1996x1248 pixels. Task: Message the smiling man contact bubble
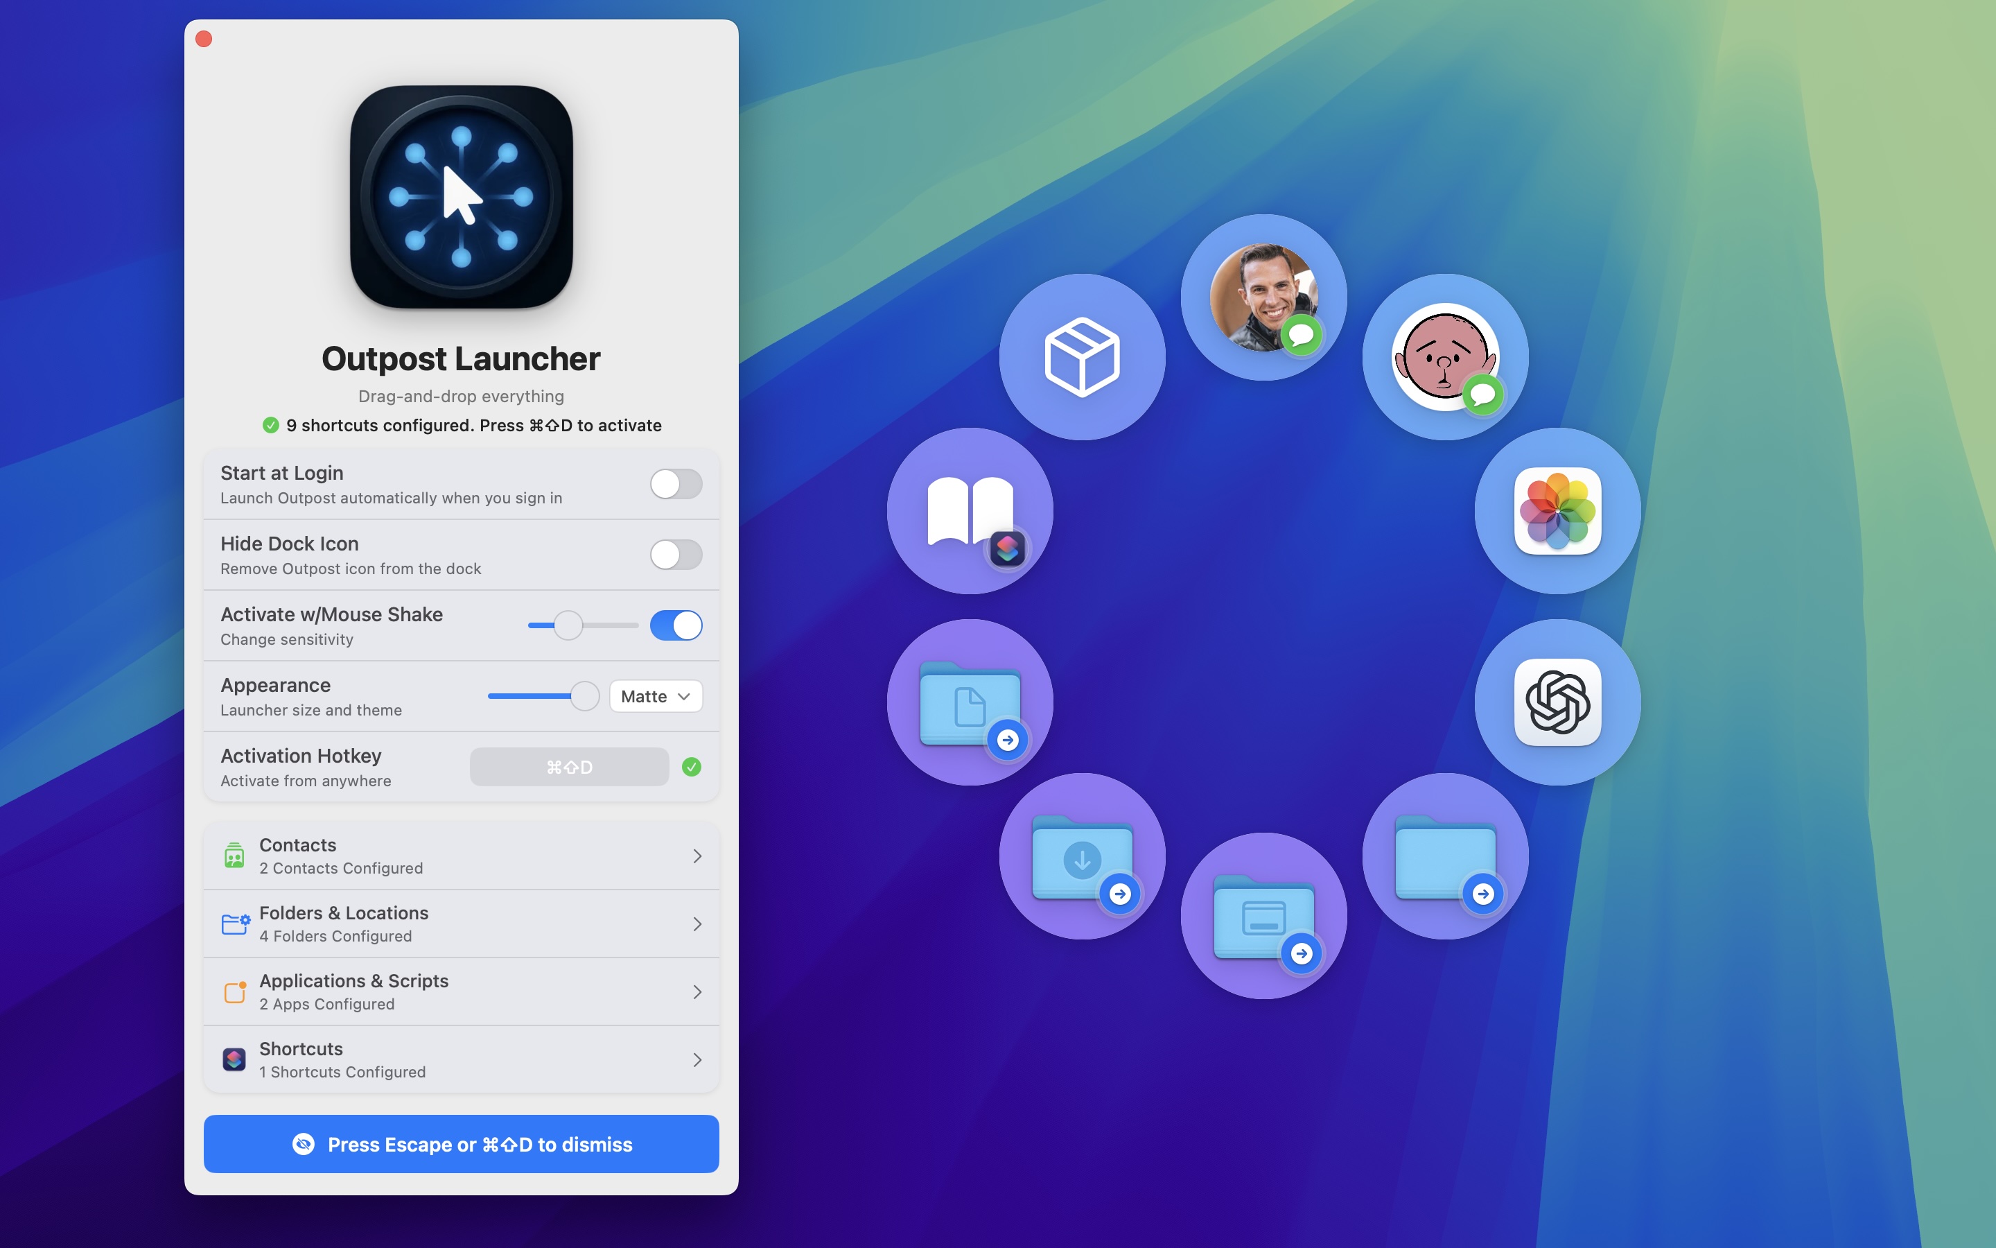point(1263,297)
